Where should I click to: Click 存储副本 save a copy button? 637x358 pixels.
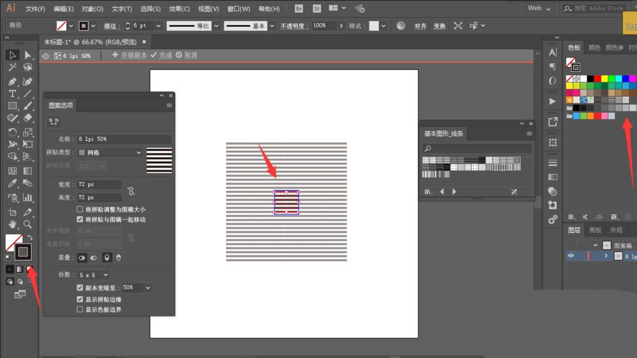tap(129, 55)
